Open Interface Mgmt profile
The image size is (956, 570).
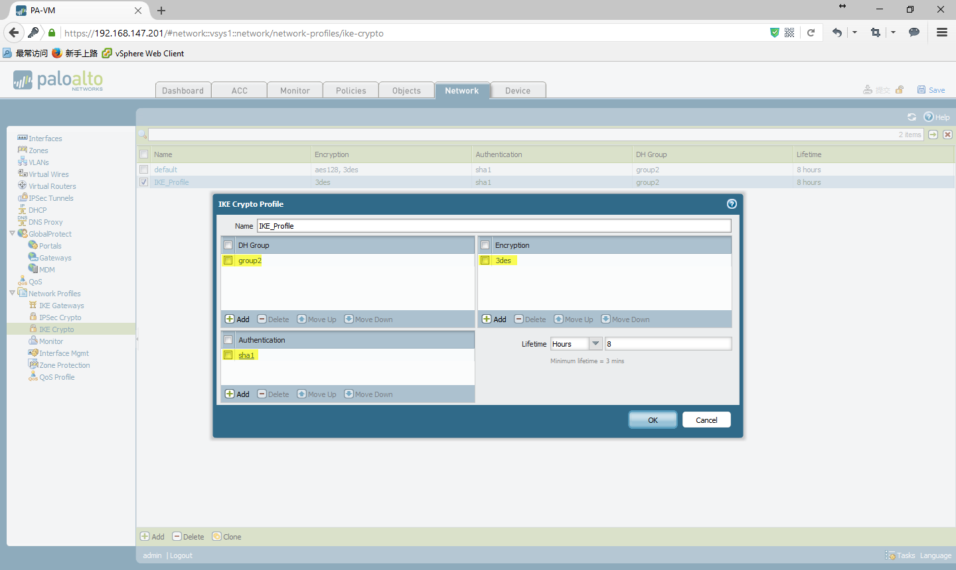(x=64, y=353)
